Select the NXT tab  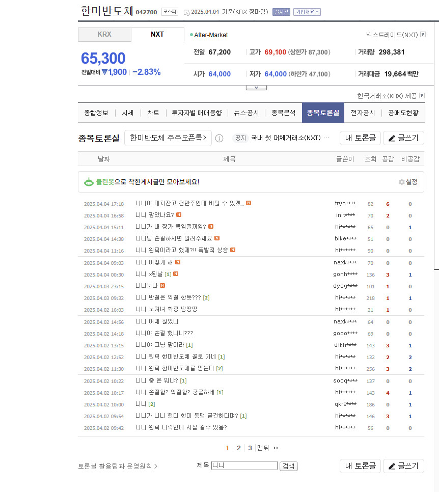pos(157,34)
